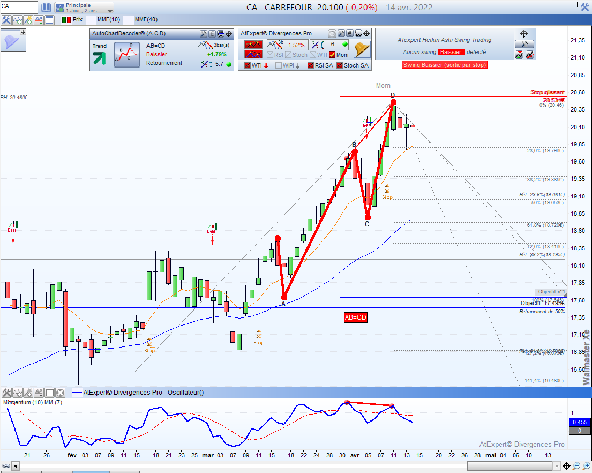The width and height of the screenshot is (592, 473).
Task: Click Heikin Ashi bullish swing chart icon
Action: [x=529, y=55]
